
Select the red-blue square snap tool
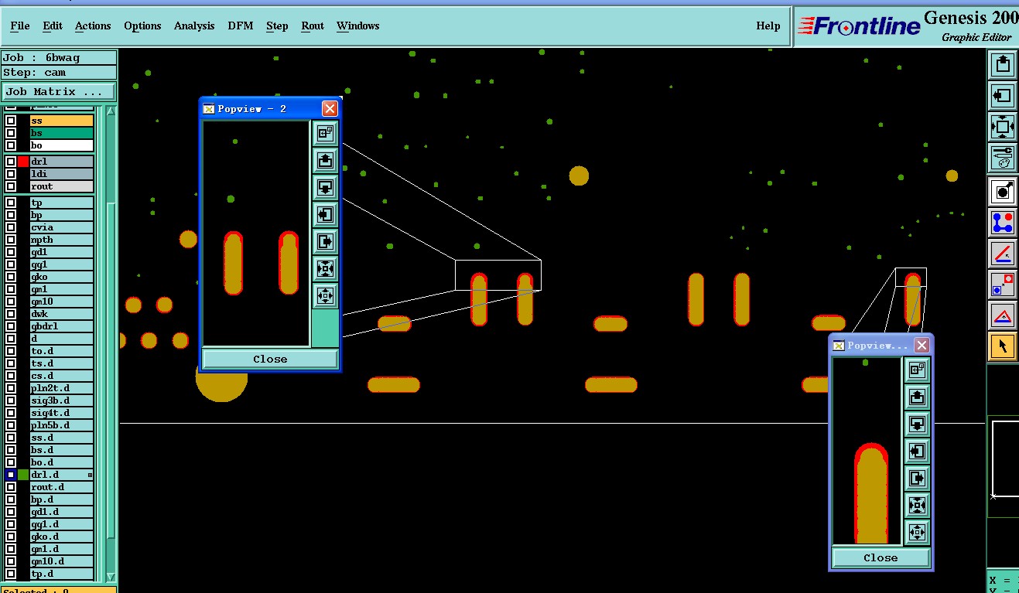point(1003,284)
